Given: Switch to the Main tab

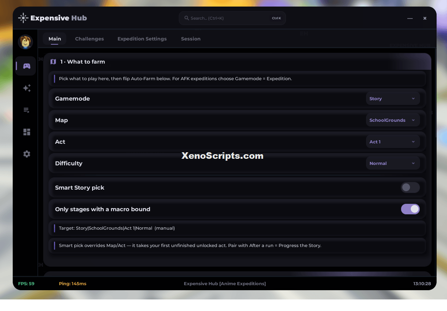Looking at the screenshot, I should [x=55, y=39].
